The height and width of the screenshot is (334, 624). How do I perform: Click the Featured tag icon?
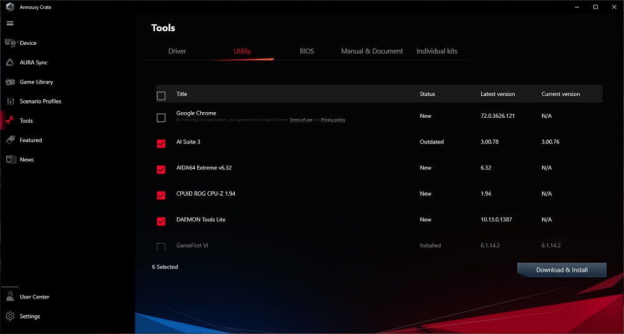click(11, 140)
